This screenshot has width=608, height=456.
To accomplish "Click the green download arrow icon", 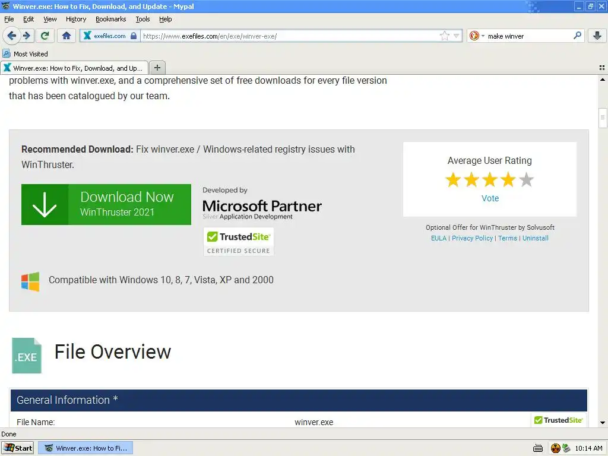I will 45,204.
